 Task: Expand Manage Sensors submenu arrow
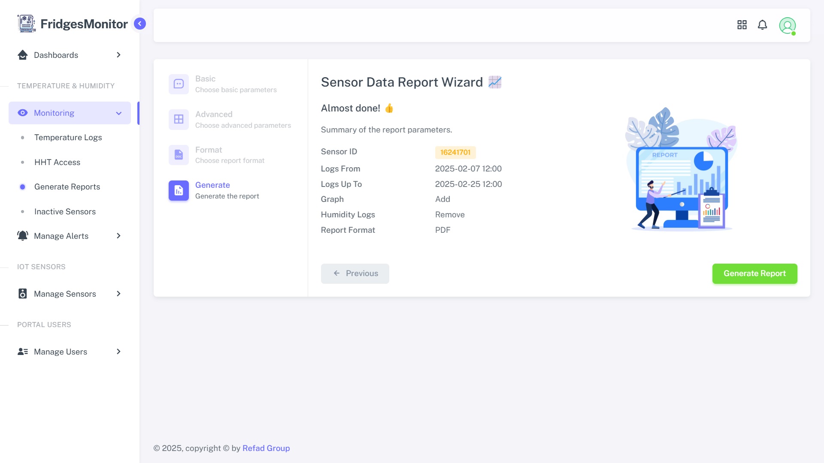[x=118, y=294]
